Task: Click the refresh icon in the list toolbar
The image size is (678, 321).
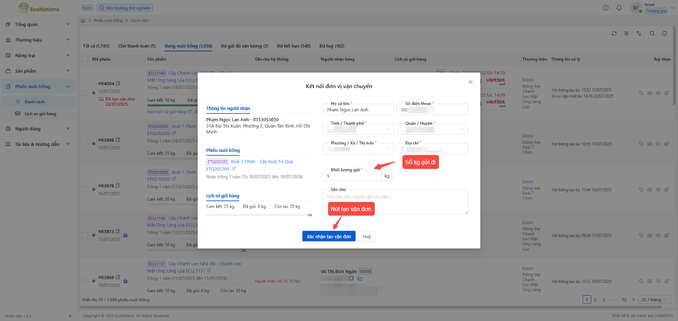Action: point(614,33)
